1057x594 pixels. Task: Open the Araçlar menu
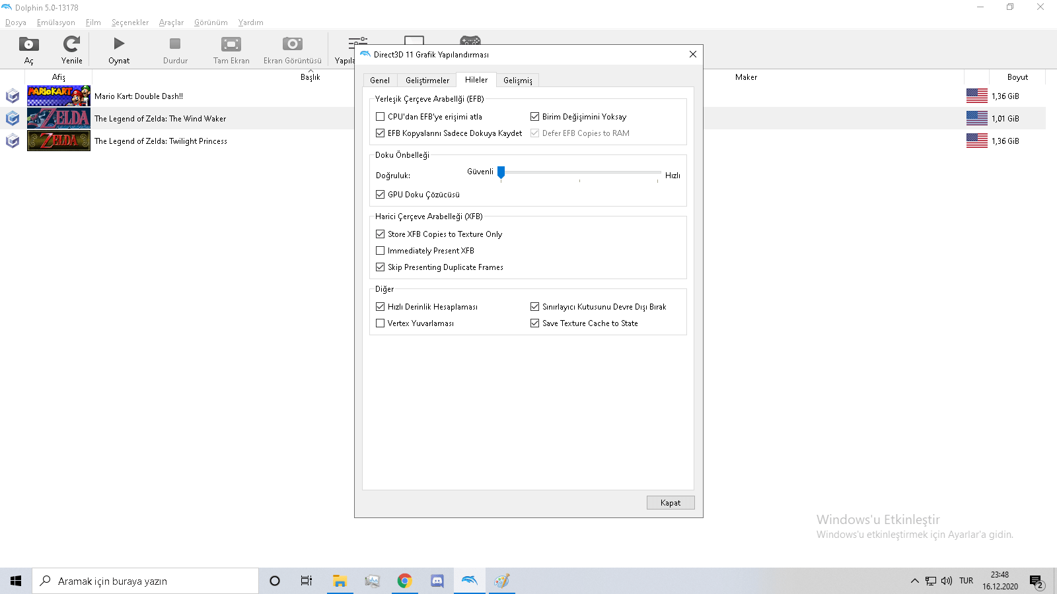tap(171, 22)
